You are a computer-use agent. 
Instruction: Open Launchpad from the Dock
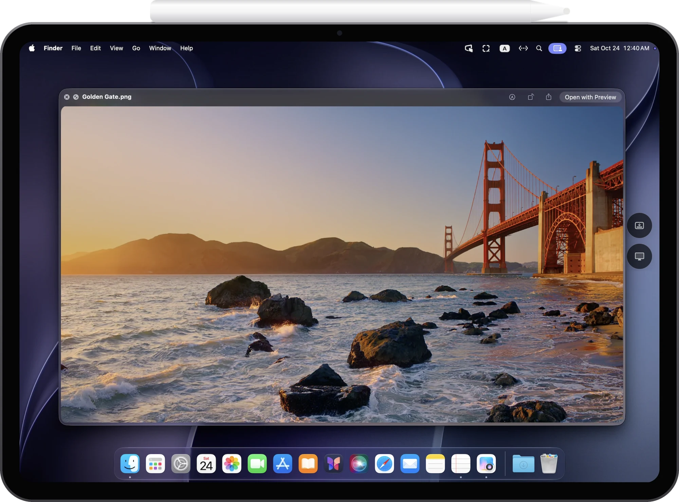[155, 463]
